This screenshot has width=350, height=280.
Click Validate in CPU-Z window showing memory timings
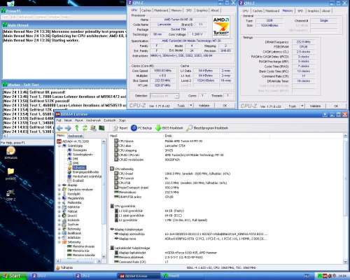[315, 106]
